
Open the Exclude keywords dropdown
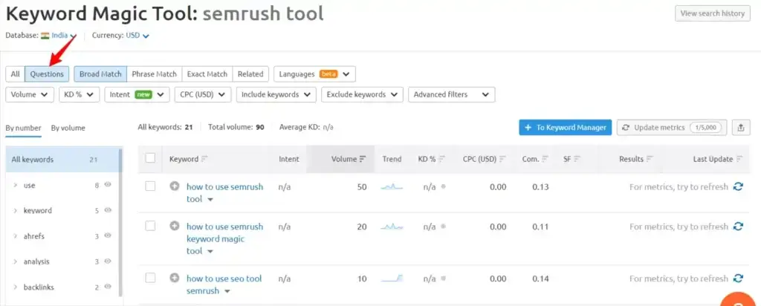pos(362,94)
